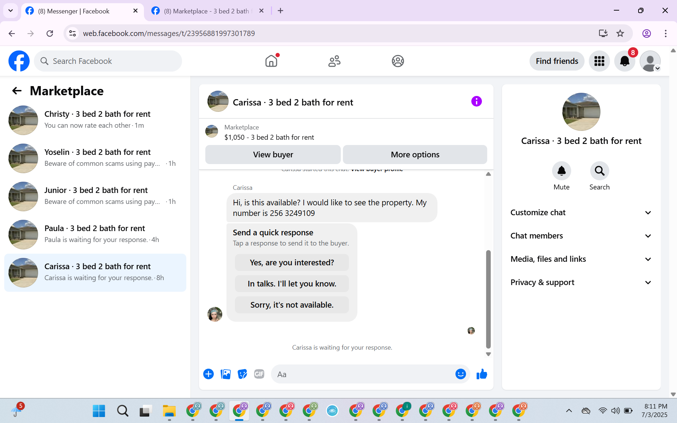Expand Media, files and links section
This screenshot has width=677, height=423.
pyautogui.click(x=581, y=259)
